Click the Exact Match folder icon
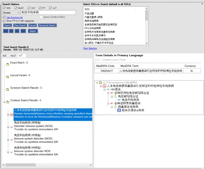 7,64
